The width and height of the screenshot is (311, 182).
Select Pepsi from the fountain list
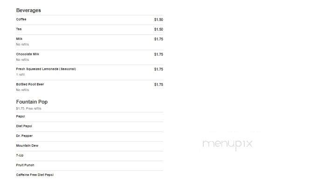[21, 116]
